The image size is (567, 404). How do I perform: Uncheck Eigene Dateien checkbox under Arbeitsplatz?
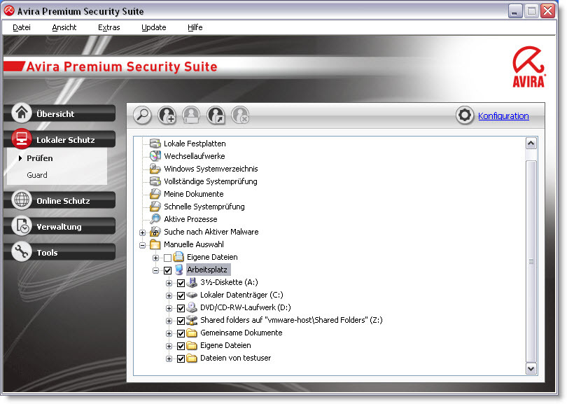click(181, 346)
